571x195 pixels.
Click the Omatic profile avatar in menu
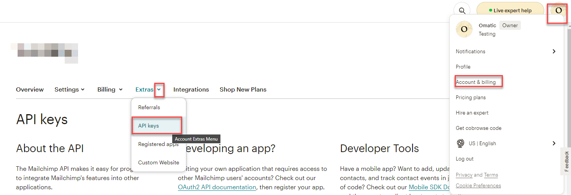coord(464,29)
